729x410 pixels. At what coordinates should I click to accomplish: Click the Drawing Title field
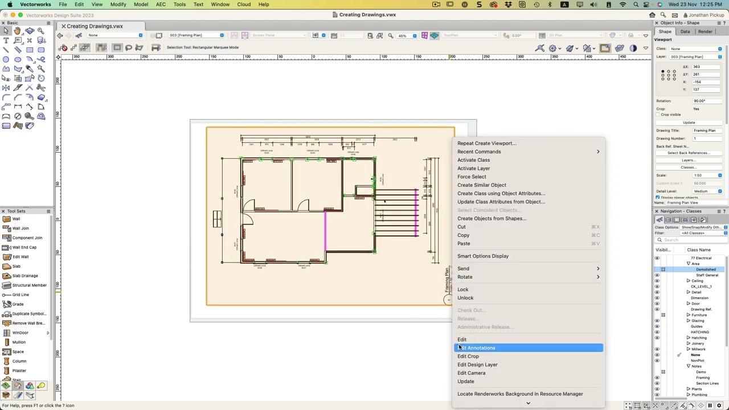pos(706,131)
